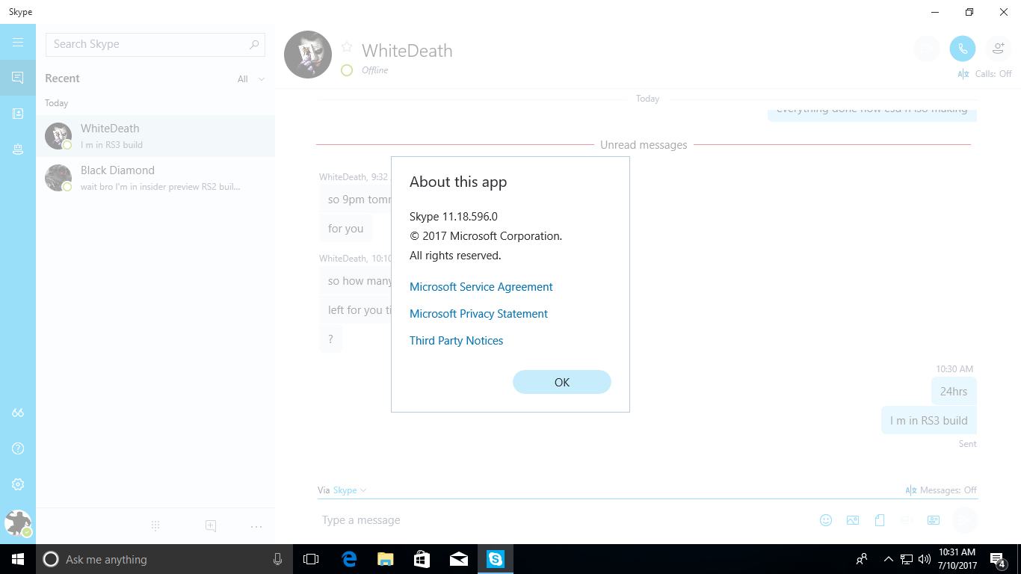
Task: Open the Black Diamond conversation
Action: click(x=155, y=178)
